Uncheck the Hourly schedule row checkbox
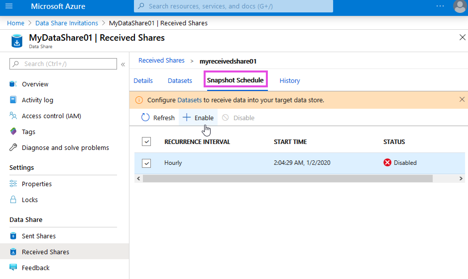468x279 pixels. (146, 163)
